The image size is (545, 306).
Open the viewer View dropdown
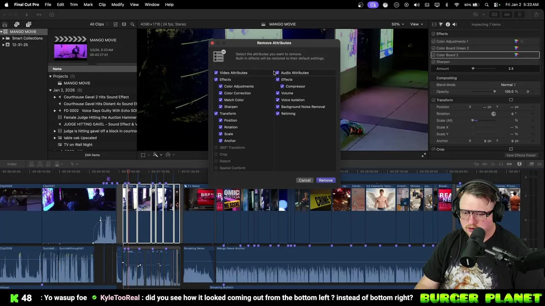(416, 24)
